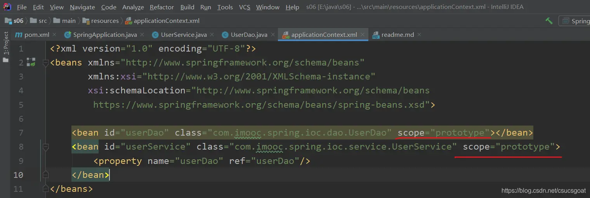Select applicationContext.xml breadcrumb

163,21
